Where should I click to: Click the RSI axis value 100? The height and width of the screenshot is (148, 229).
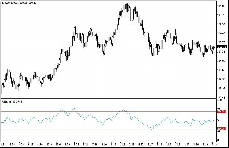point(219,100)
